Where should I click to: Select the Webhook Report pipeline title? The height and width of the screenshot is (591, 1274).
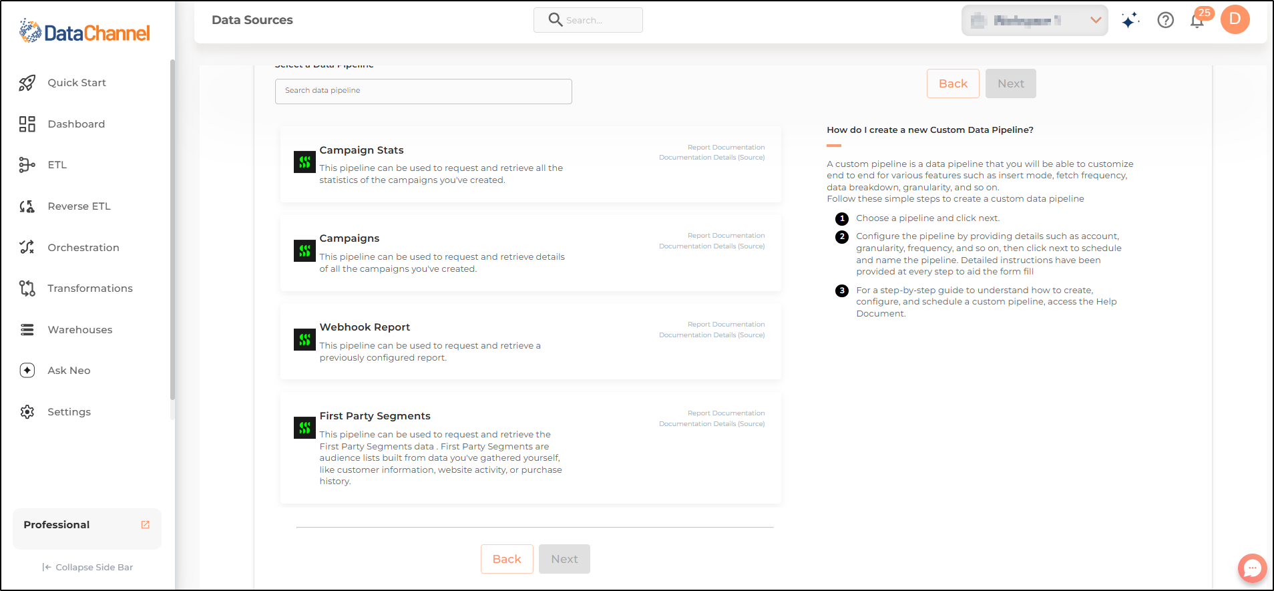click(365, 327)
